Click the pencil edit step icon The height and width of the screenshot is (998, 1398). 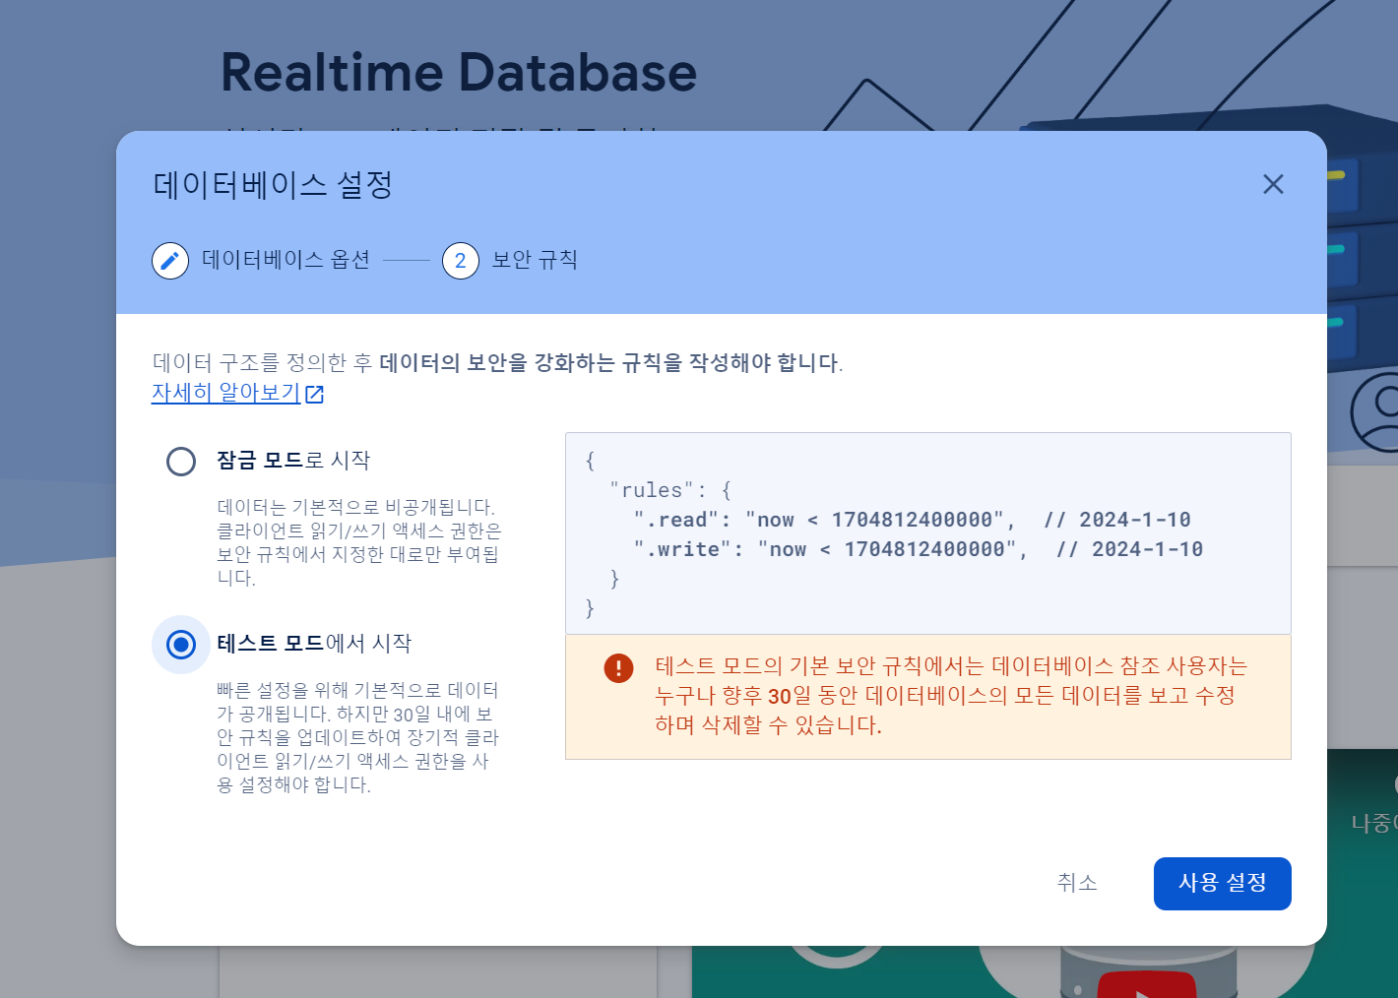[170, 260]
